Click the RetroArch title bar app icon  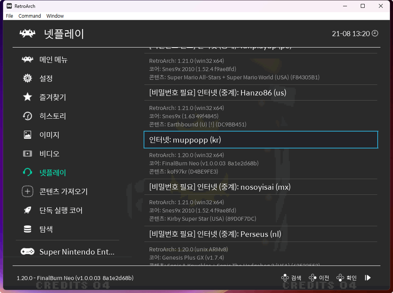pyautogui.click(x=9, y=6)
